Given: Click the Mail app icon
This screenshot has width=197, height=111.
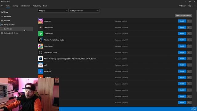Looking at the screenshot, I should click(41, 65).
